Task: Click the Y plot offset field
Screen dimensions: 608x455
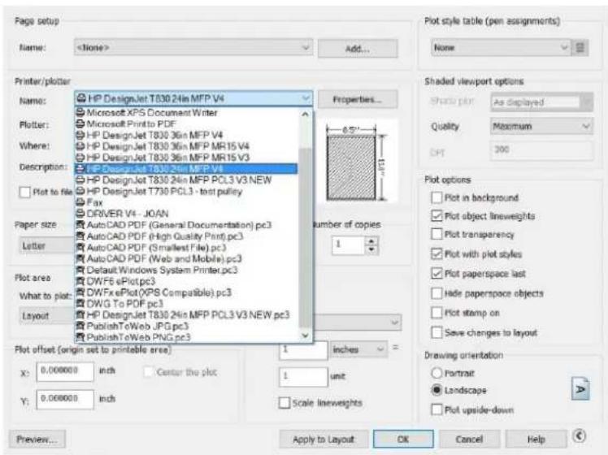Action: [x=65, y=399]
